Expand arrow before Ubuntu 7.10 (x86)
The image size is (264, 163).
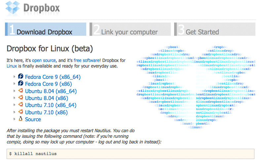14,112
